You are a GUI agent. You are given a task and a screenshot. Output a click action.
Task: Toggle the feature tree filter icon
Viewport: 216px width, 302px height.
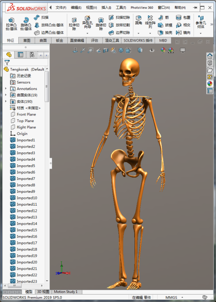[7, 62]
